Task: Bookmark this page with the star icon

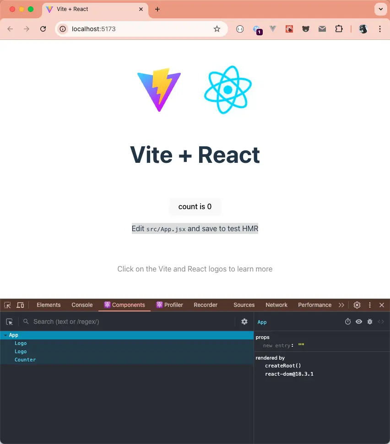Action: tap(217, 29)
